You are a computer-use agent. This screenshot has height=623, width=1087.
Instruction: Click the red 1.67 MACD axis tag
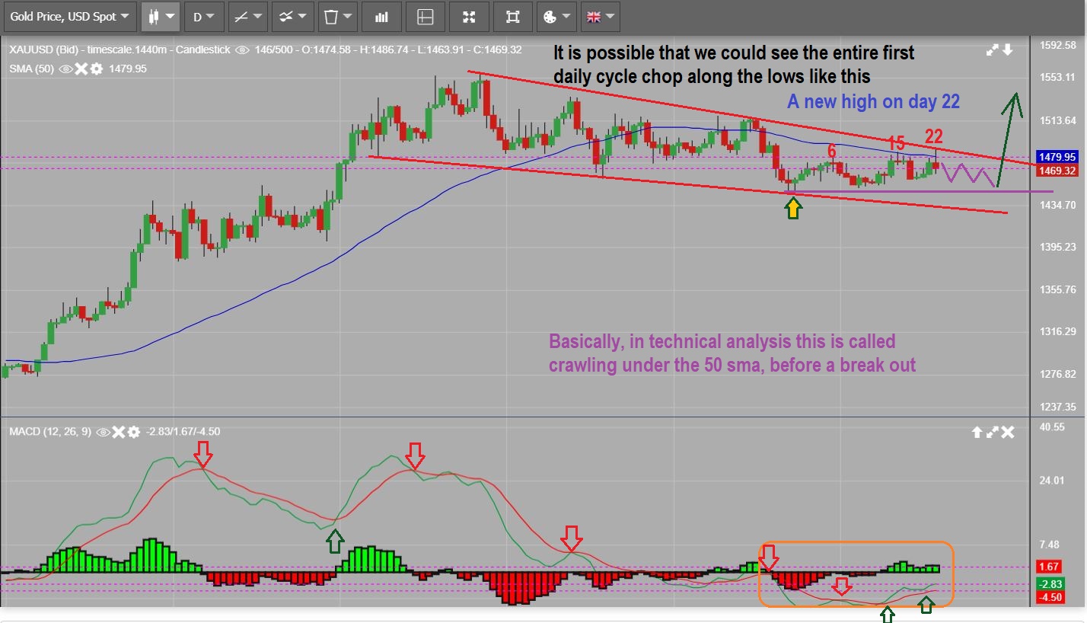(1050, 567)
